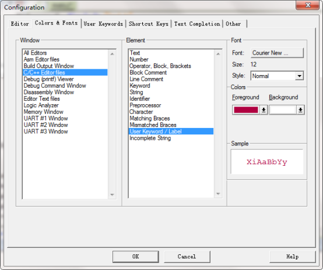The width and height of the screenshot is (323, 270).
Task: Choose Disassembly Window entry
Action: click(x=65, y=92)
